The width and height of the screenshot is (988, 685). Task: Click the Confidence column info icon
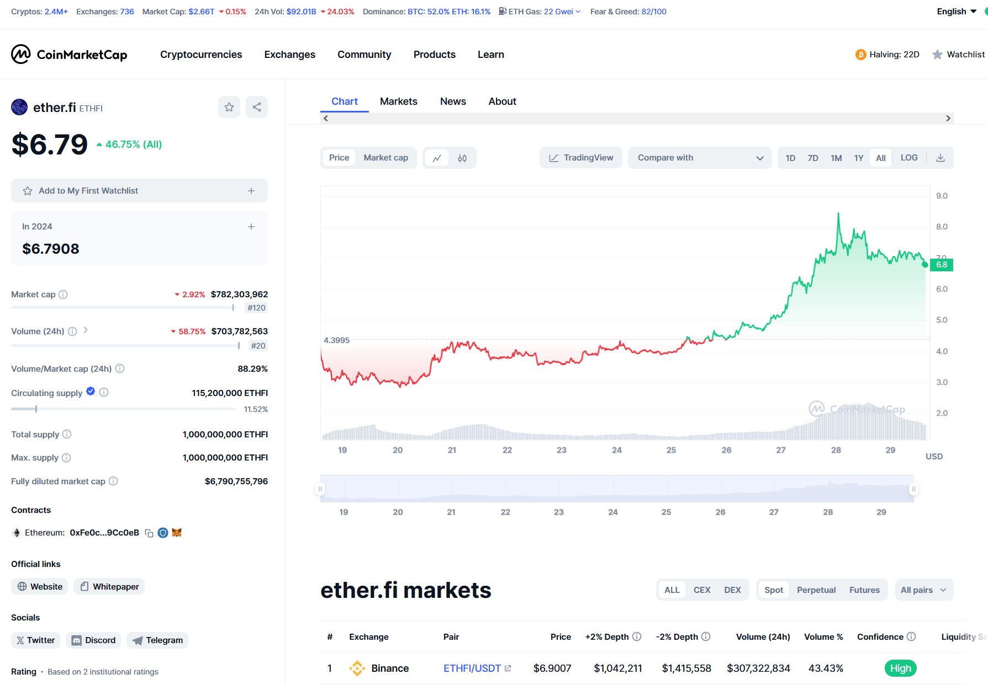911,636
